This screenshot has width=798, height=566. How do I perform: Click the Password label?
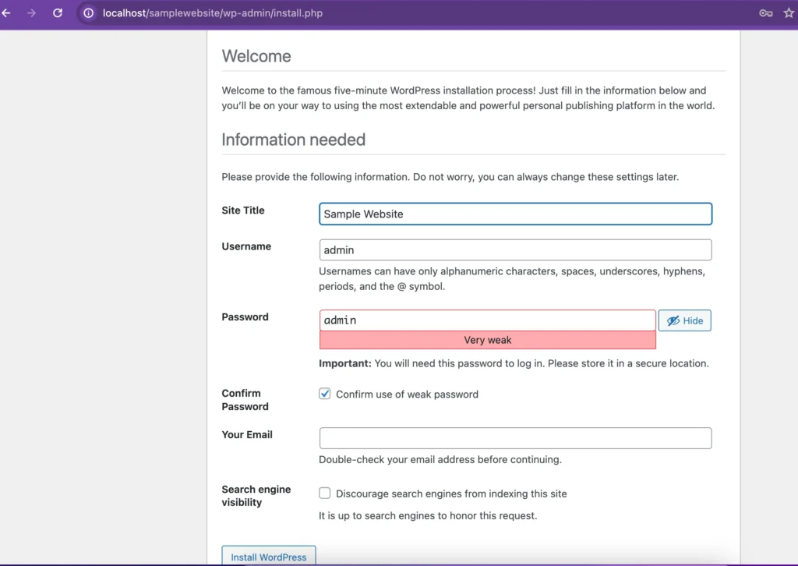click(245, 317)
